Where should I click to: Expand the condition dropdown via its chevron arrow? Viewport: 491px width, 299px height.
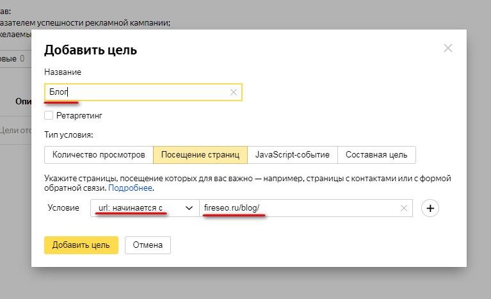(189, 208)
